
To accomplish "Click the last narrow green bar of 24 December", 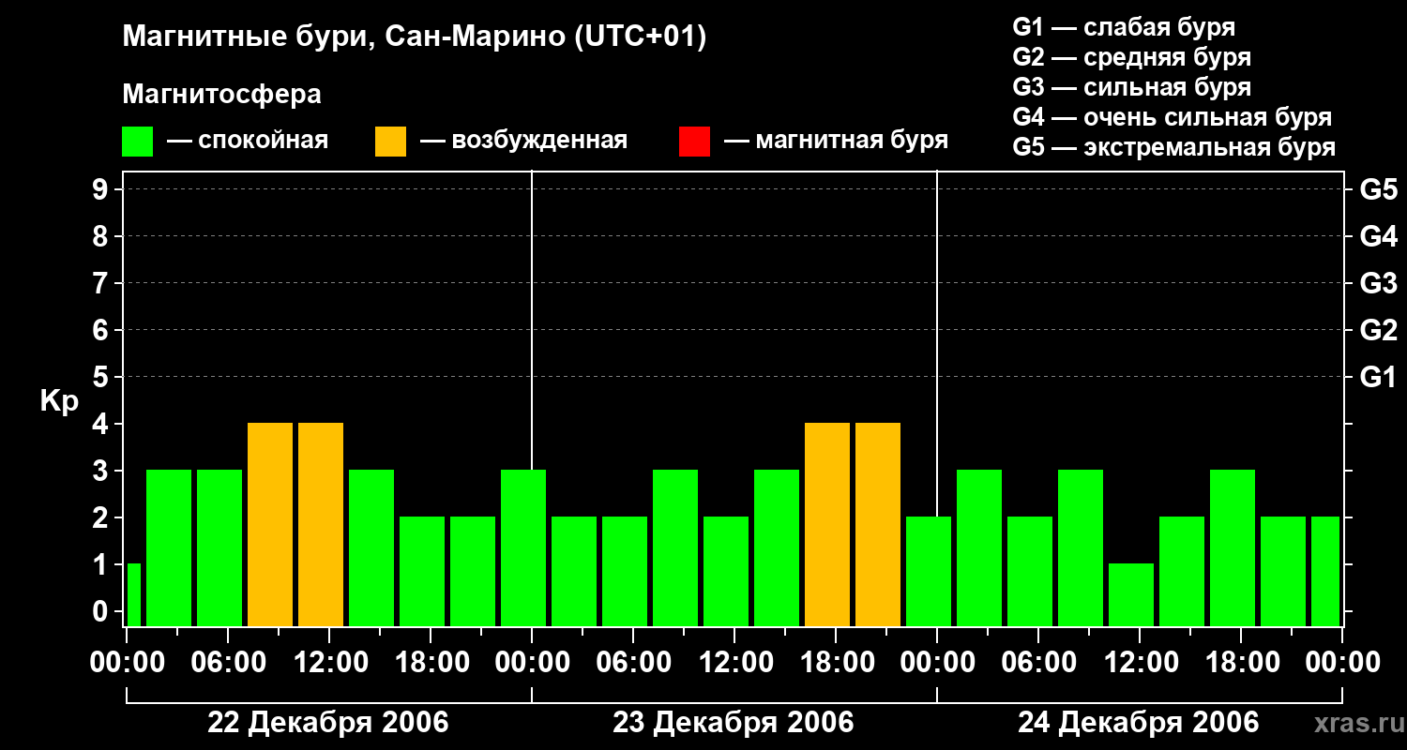I will (x=1325, y=571).
